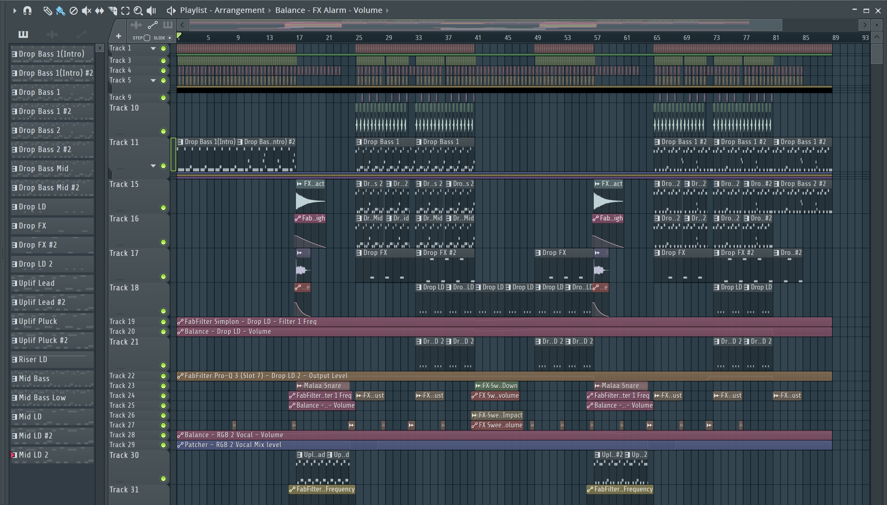The height and width of the screenshot is (505, 887).
Task: Toggle the snap-to-grid magnet icon
Action: [x=27, y=11]
